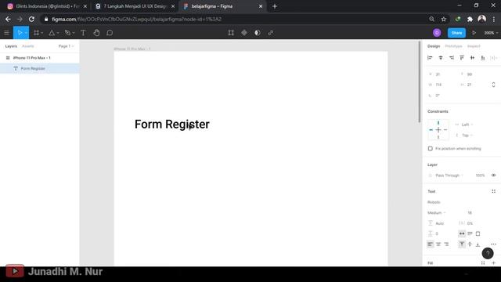Open the Move tool options arrow
This screenshot has height=282, width=501.
click(x=26, y=33)
